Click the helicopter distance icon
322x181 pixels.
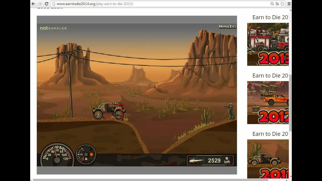[x=197, y=160]
